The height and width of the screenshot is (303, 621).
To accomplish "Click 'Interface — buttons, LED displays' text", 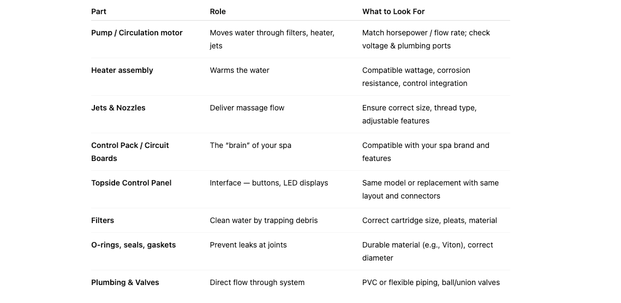I will click(269, 183).
